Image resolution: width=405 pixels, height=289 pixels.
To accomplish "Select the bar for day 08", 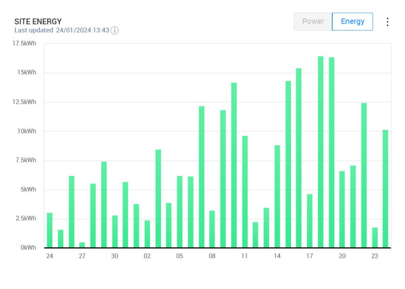I will tap(212, 229).
